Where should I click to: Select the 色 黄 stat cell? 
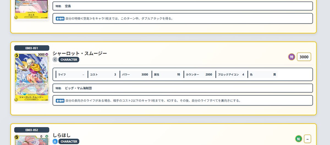pos(263,74)
